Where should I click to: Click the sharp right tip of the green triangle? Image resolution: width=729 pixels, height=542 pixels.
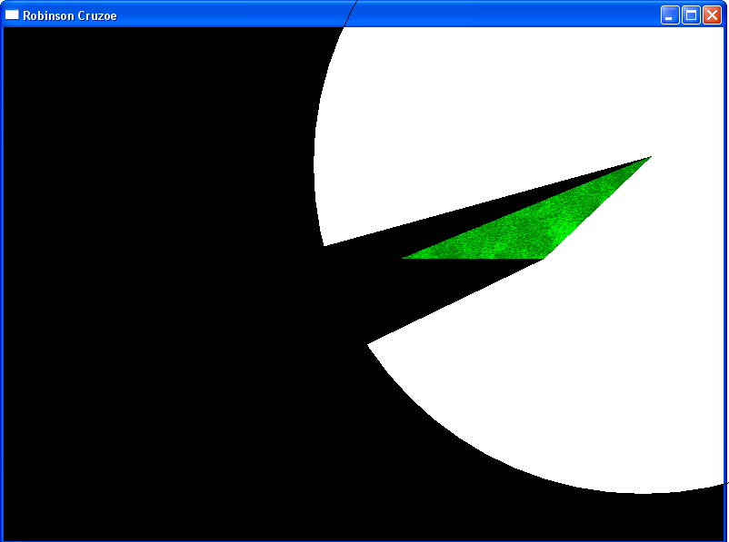click(x=648, y=159)
